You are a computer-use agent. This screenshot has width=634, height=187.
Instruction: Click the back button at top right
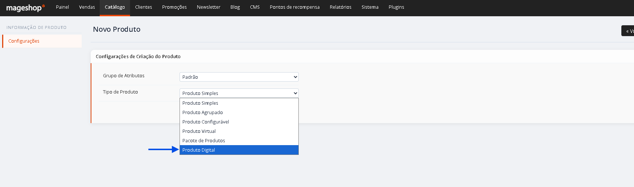[x=628, y=31]
